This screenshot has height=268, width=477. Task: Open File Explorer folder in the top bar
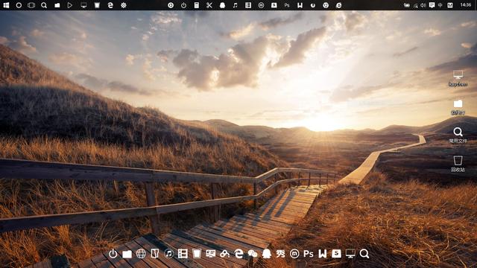point(57,5)
